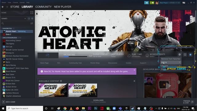Image resolution: width=197 pixels, height=111 pixels.
Task: Open advanced filter sliders icon in sidebar
Action: (x=32, y=23)
